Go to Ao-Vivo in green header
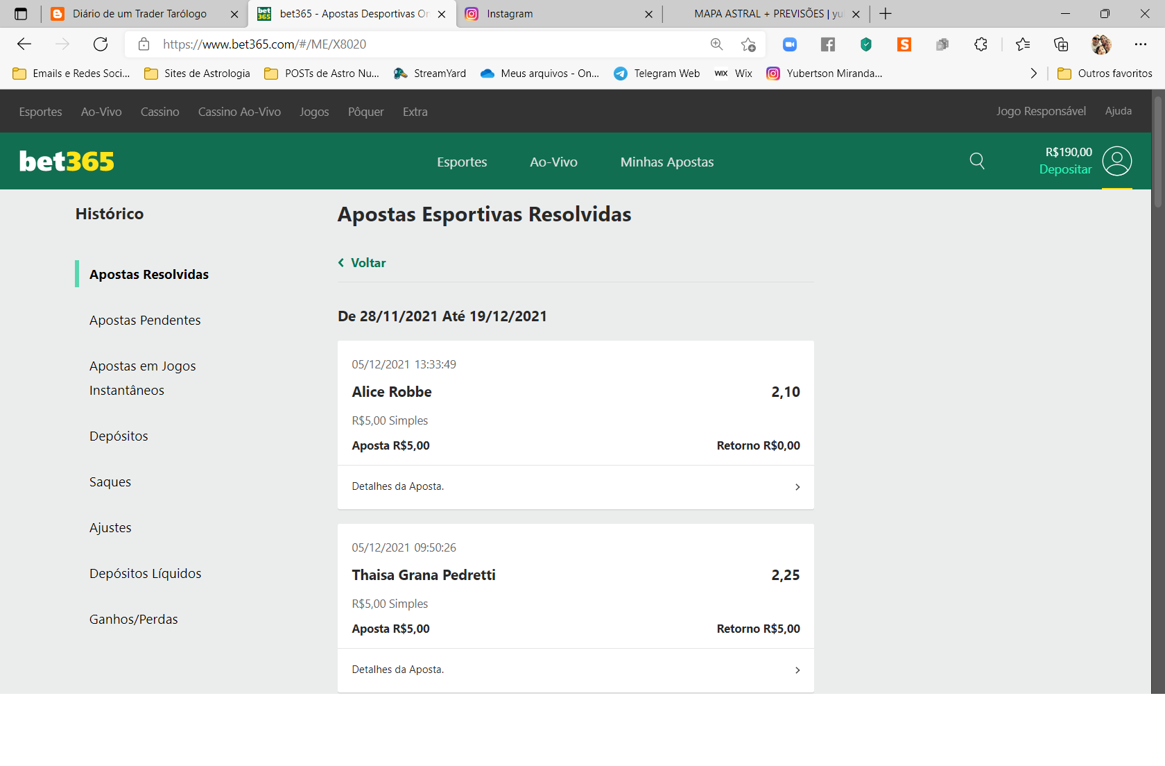The image size is (1165, 766). click(x=553, y=162)
